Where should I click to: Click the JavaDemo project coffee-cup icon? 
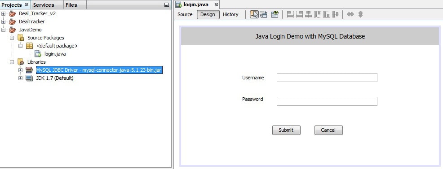pos(12,29)
